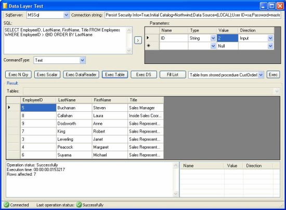Run the Exec DataReader button
The image size is (286, 210).
(81, 74)
